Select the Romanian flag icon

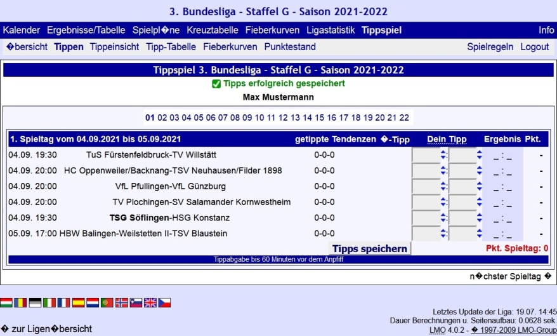tap(21, 303)
